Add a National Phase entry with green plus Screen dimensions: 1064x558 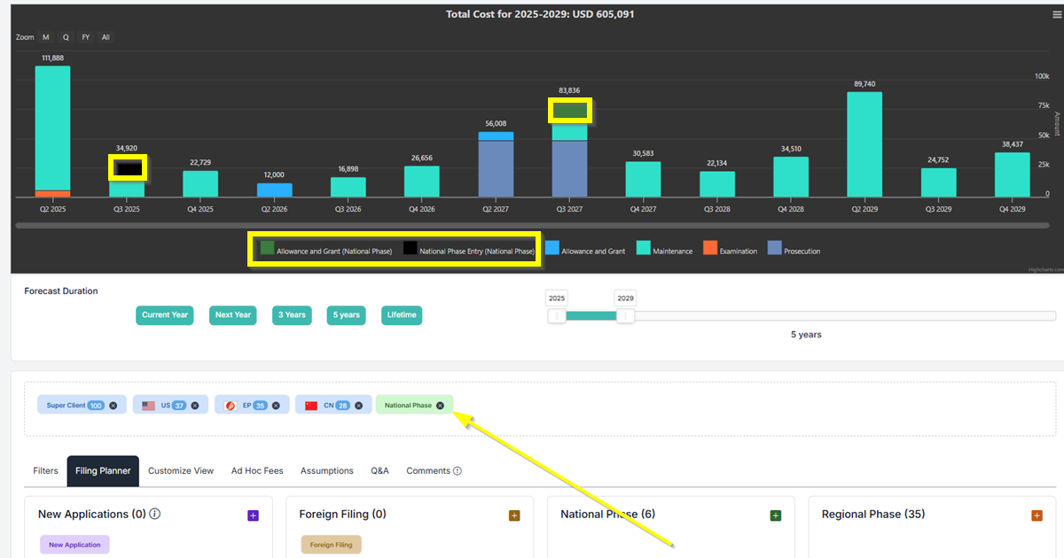point(775,515)
